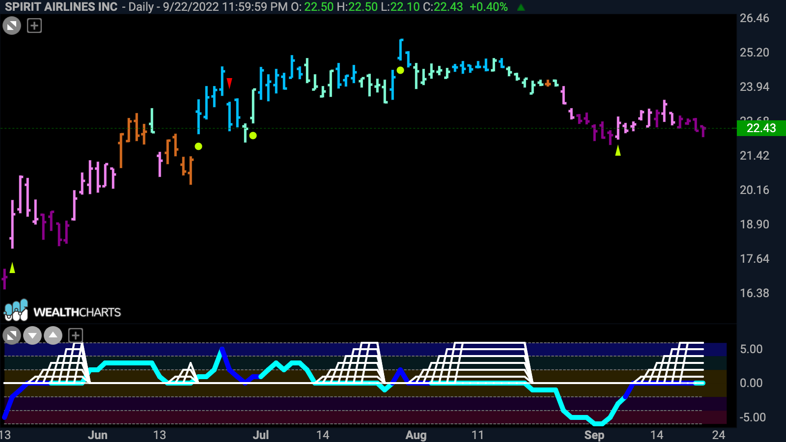Viewport: 786px width, 442px height.
Task: Click the 21.42 price axis label
Action: click(755, 156)
